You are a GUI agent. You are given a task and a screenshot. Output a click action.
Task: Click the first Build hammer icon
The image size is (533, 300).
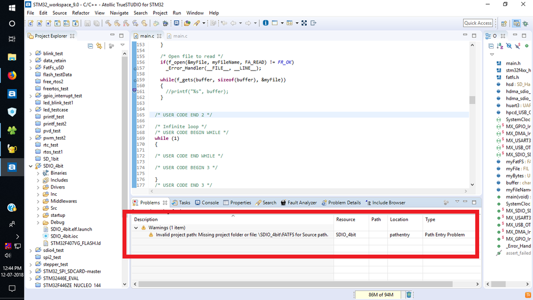point(108,23)
